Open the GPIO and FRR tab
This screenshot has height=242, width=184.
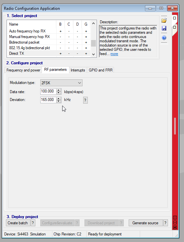(101, 70)
